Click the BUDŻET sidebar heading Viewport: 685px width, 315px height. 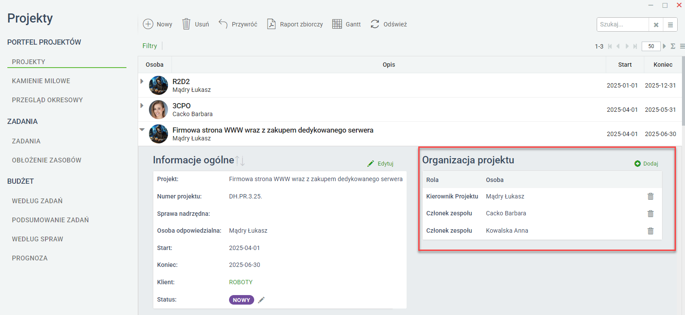(20, 181)
